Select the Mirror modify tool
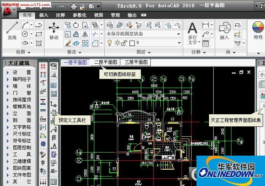Screen dimensions: 265x186 (x=85, y=34)
